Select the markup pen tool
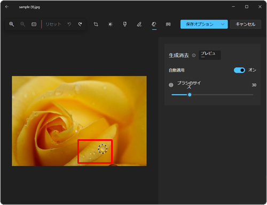The height and width of the screenshot is (205, 267). point(139,24)
